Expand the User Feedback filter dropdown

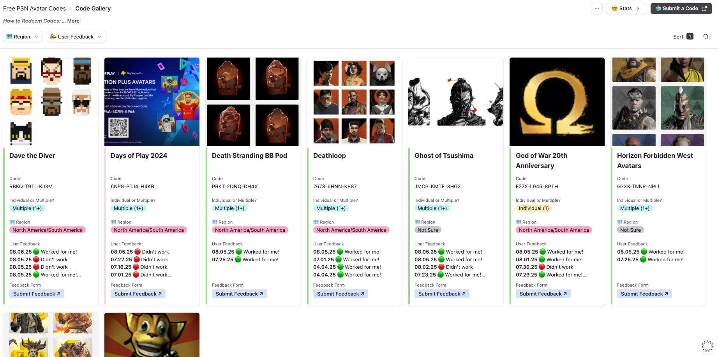click(x=76, y=37)
